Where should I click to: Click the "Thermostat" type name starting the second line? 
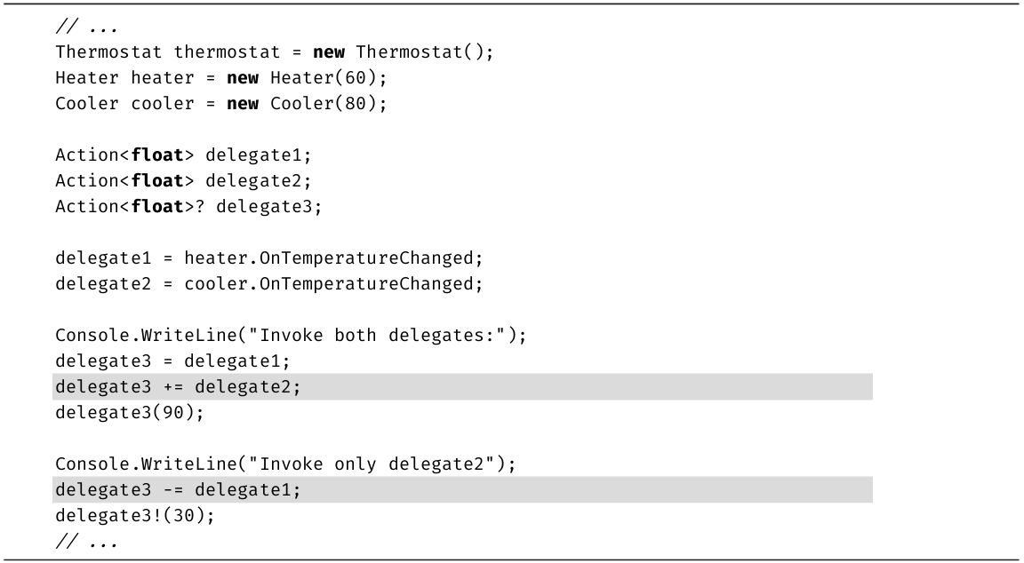pos(108,52)
